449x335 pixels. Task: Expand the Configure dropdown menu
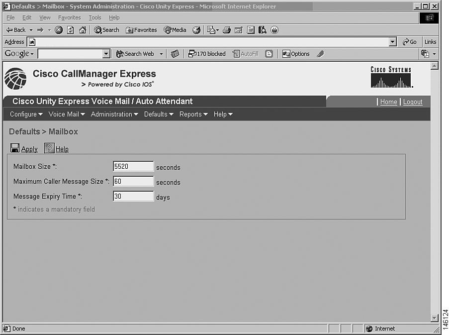26,114
